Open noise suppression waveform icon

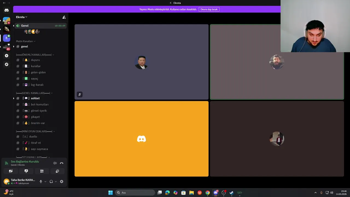pos(55,163)
